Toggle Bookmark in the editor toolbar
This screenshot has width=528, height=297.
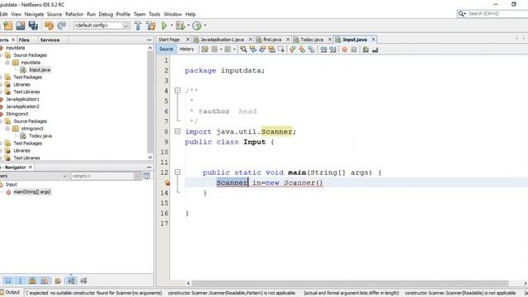click(311, 49)
